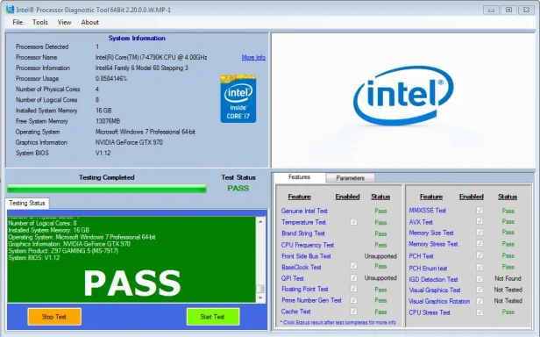
Task: Click the right panel Status column header
Action: tap(508, 197)
